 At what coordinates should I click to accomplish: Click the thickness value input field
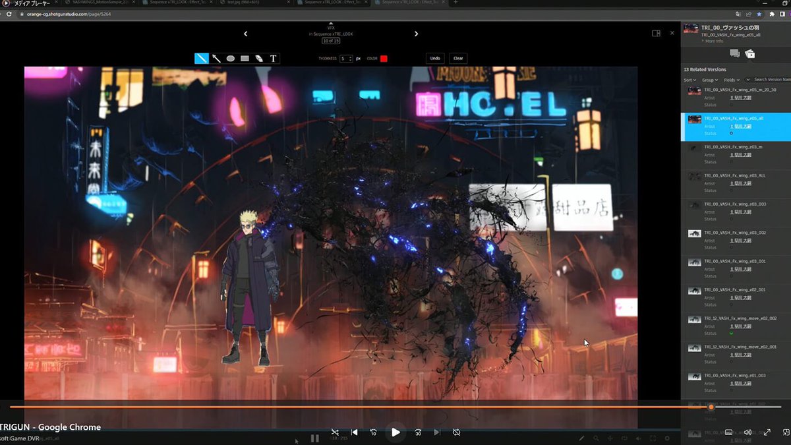pyautogui.click(x=343, y=59)
